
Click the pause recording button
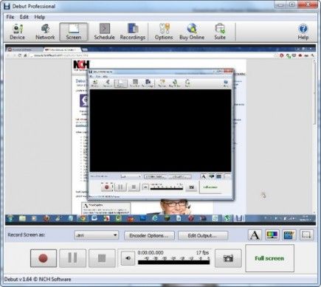click(x=72, y=258)
